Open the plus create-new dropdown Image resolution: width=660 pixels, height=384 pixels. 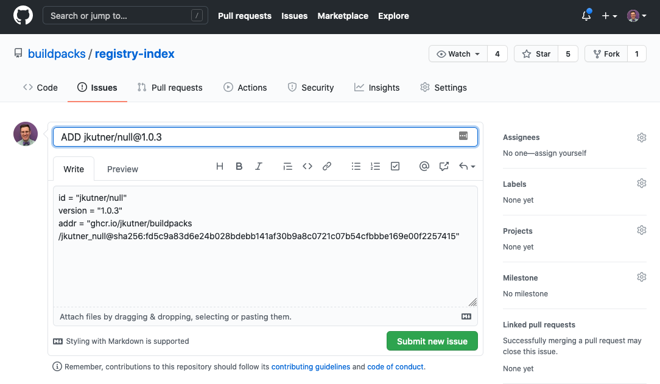[609, 16]
